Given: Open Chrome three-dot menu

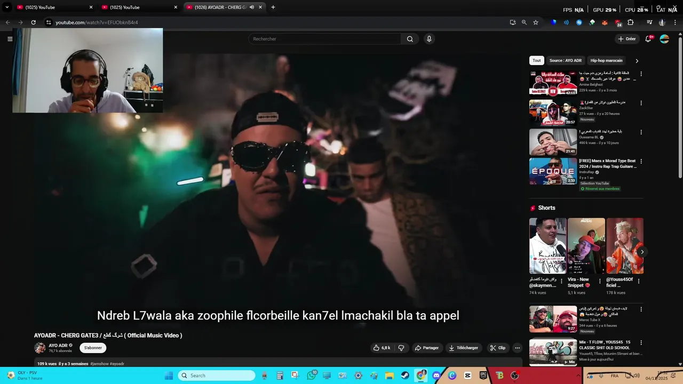Looking at the screenshot, I should click(675, 22).
